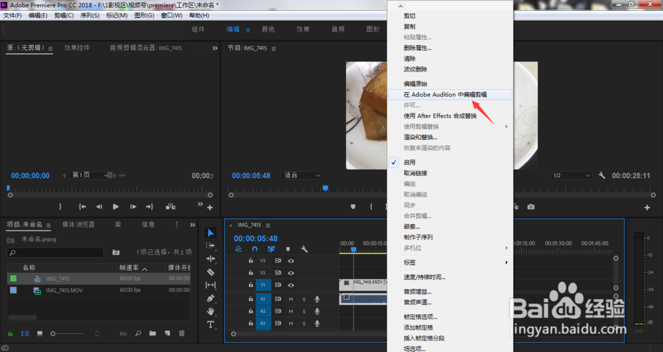Image resolution: width=663 pixels, height=352 pixels.
Task: Toggle V3 track output eye
Action: click(x=291, y=261)
